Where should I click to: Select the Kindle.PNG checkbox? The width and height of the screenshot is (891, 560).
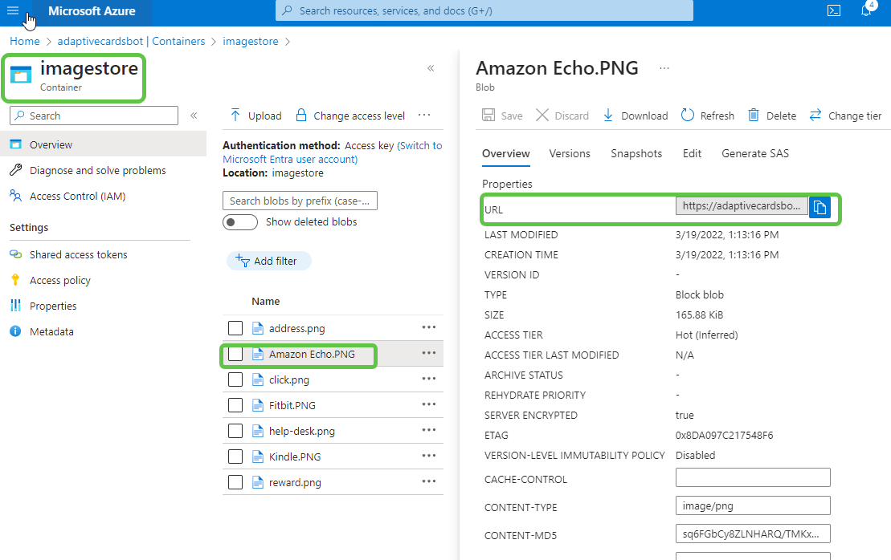pos(235,457)
